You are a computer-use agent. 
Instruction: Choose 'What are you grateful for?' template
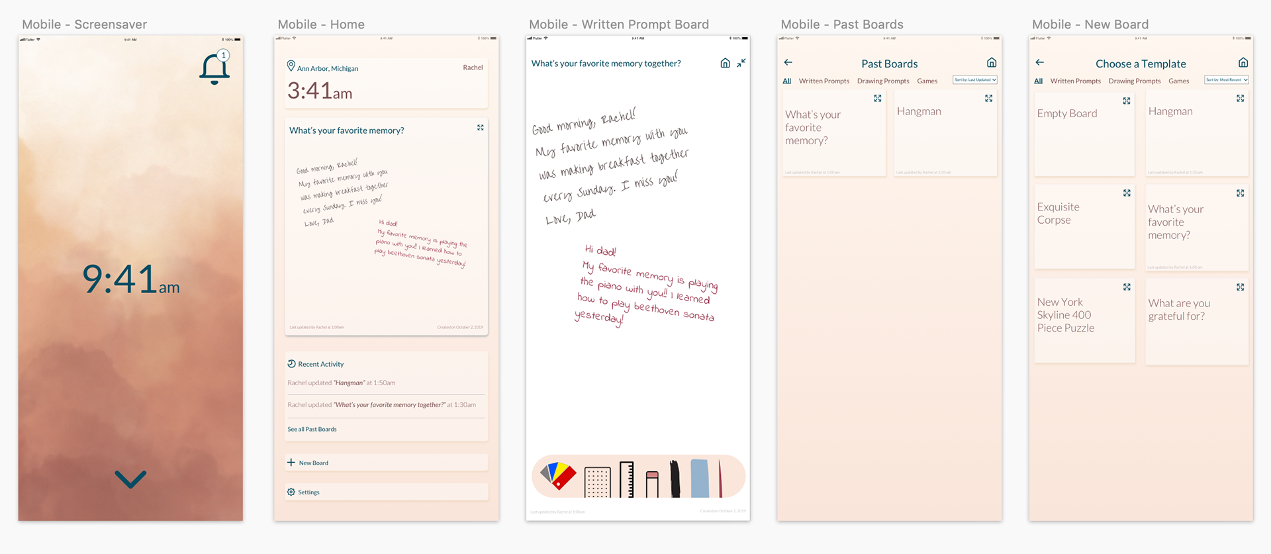coord(1197,322)
